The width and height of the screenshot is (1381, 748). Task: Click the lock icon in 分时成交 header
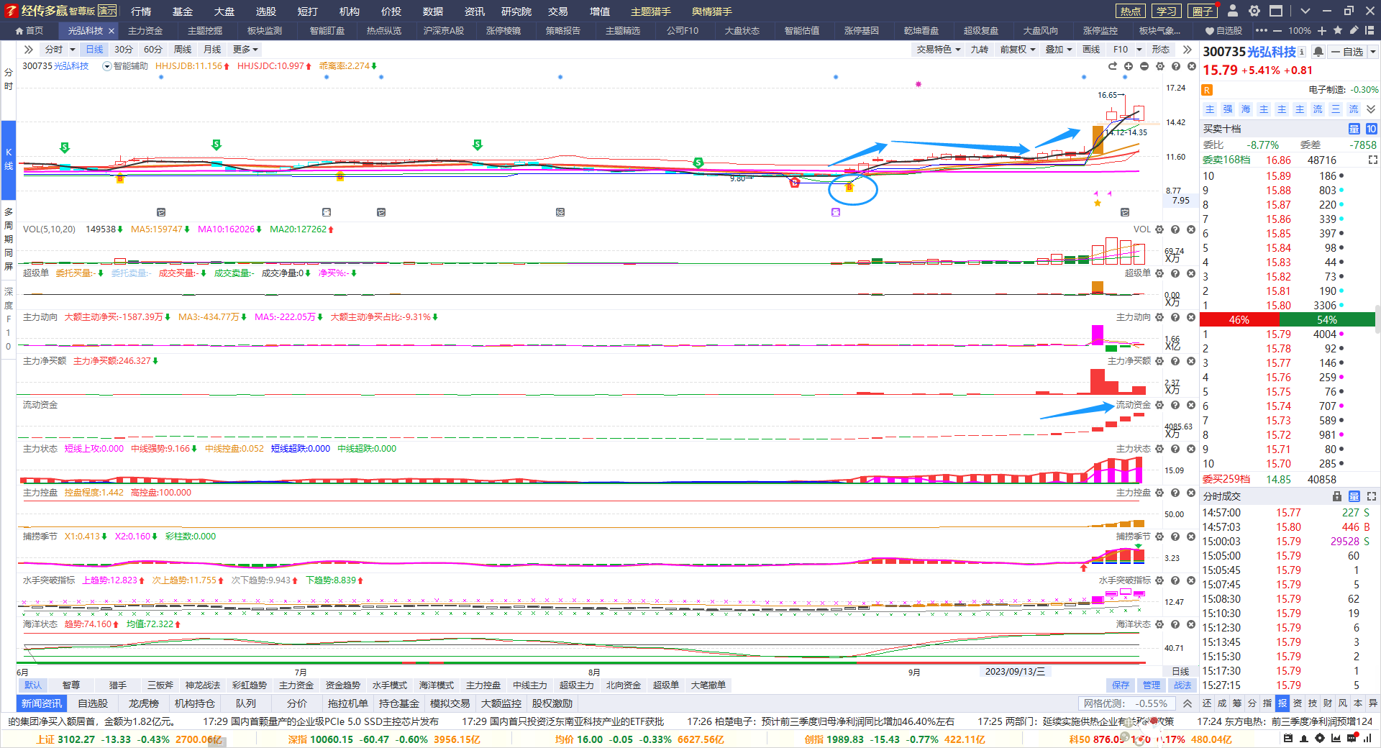click(x=1337, y=496)
